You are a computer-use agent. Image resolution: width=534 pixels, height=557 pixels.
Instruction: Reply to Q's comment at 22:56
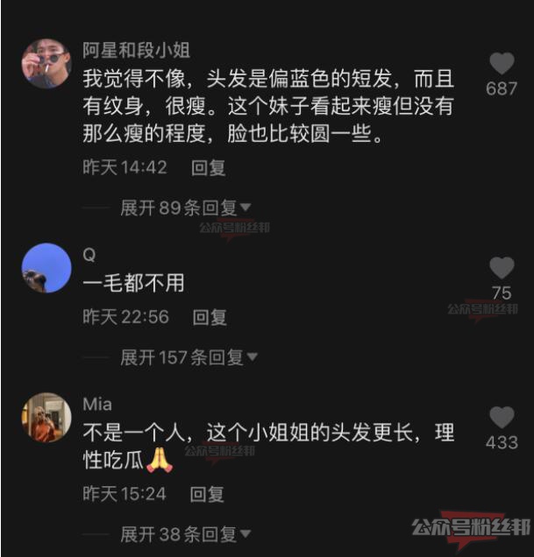coord(210,317)
